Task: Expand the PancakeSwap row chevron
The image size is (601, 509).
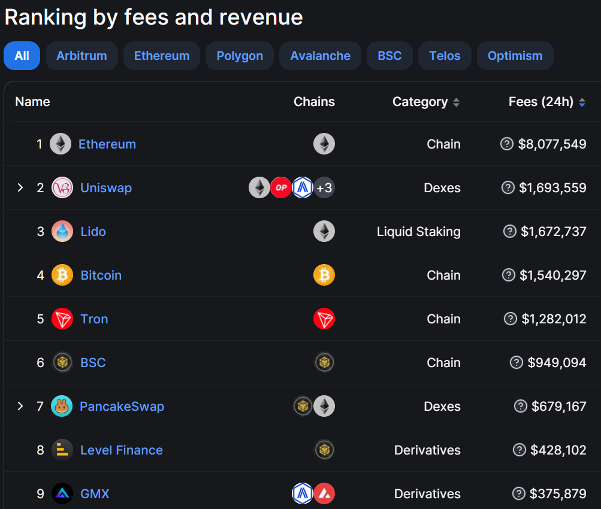Action: 20,406
